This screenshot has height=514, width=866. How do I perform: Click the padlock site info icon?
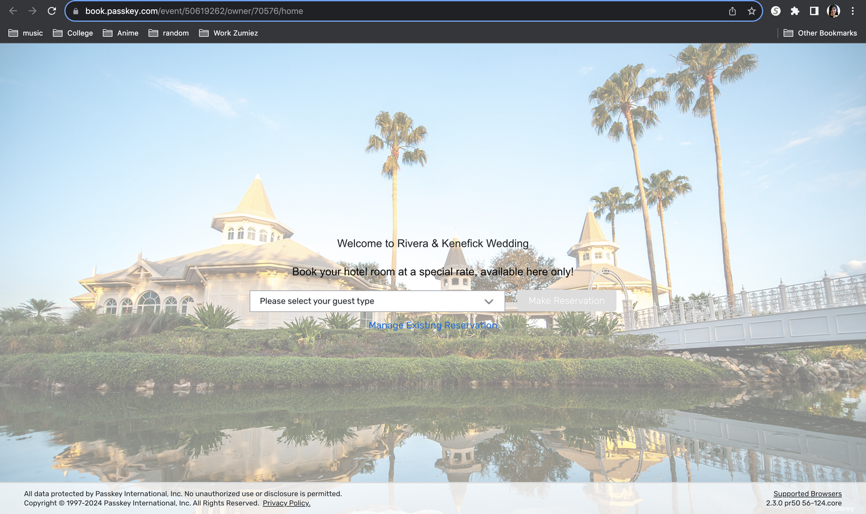(x=76, y=11)
